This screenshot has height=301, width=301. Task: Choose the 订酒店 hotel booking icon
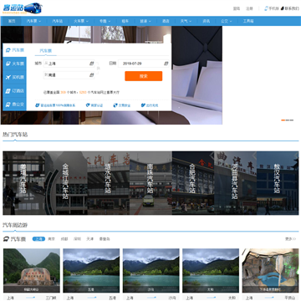[8, 91]
